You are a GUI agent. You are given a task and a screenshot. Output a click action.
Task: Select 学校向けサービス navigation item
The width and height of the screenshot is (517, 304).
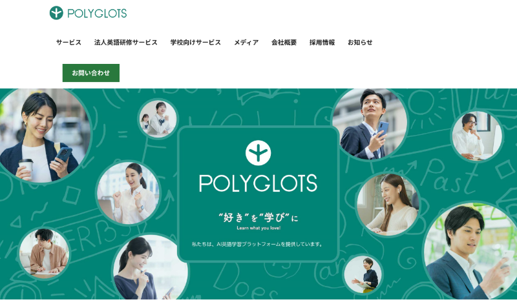pos(196,43)
